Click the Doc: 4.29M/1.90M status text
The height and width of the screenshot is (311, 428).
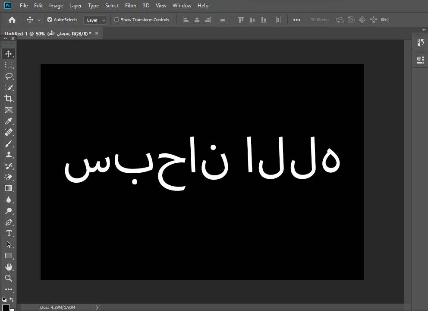[x=57, y=308]
